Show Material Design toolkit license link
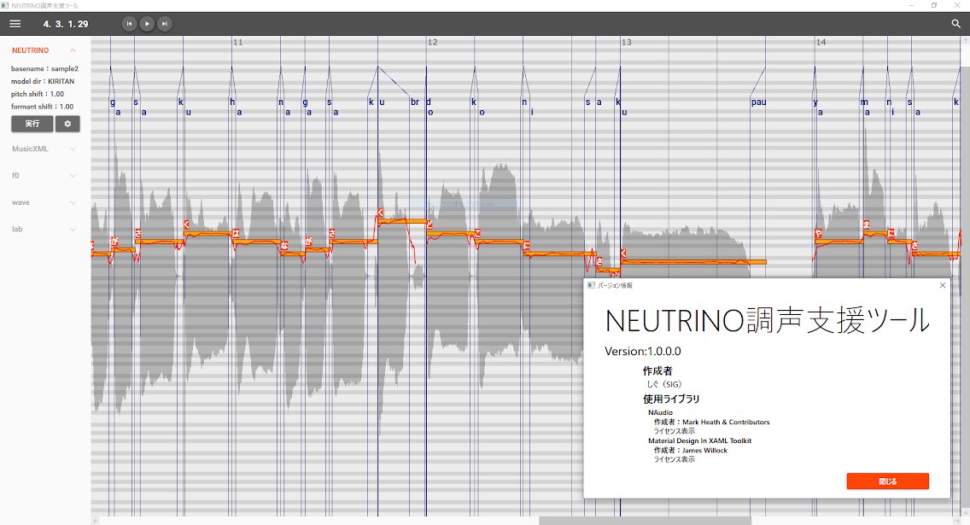The image size is (970, 525). click(x=675, y=459)
